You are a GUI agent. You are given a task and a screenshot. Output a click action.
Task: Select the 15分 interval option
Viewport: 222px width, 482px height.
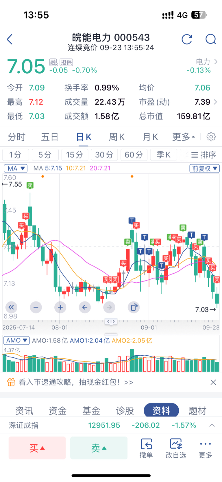click(x=75, y=155)
